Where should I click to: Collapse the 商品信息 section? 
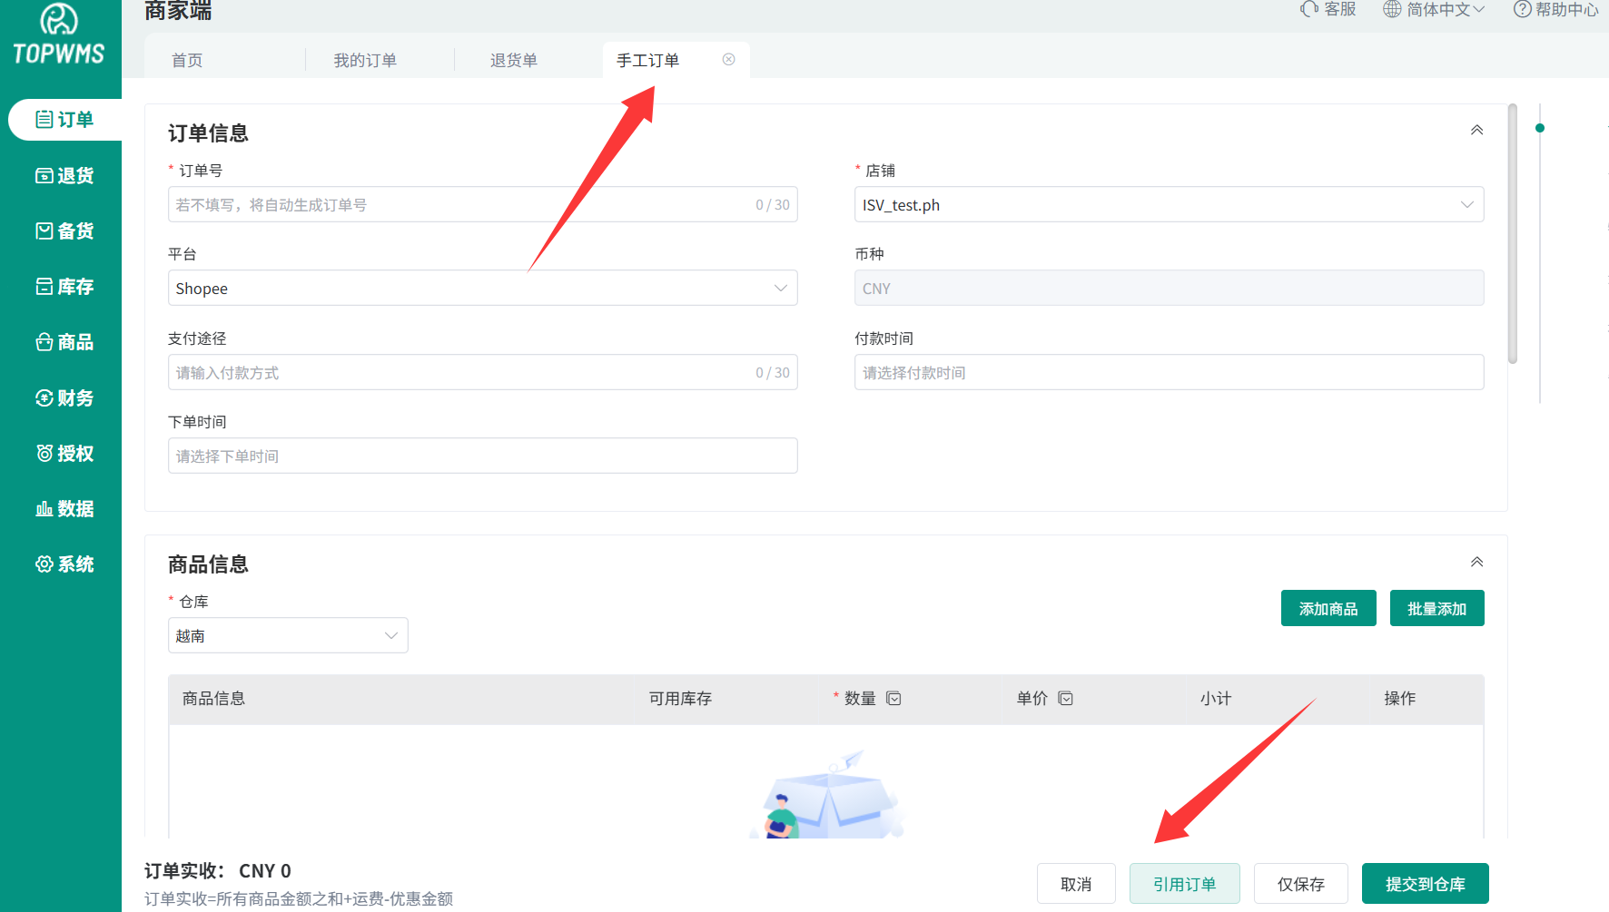click(1477, 562)
